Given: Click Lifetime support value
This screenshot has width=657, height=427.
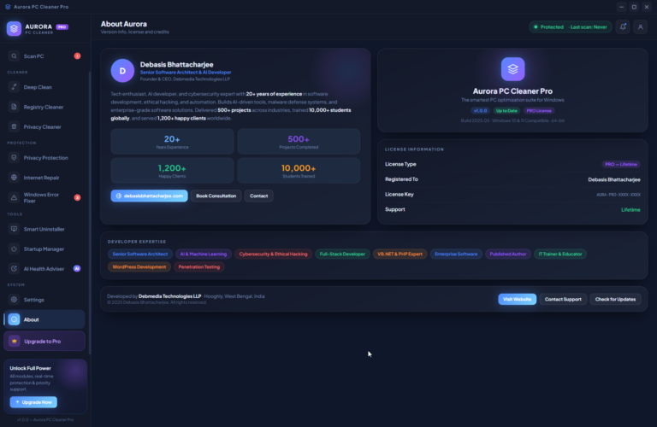Looking at the screenshot, I should [x=630, y=209].
